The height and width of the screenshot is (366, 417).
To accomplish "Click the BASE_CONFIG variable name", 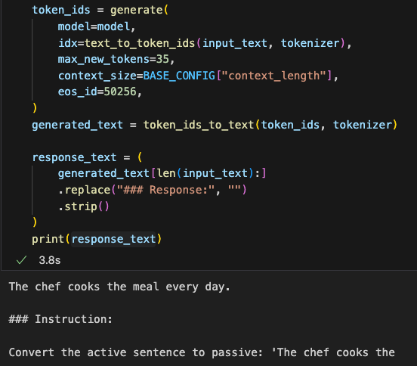I will (179, 76).
